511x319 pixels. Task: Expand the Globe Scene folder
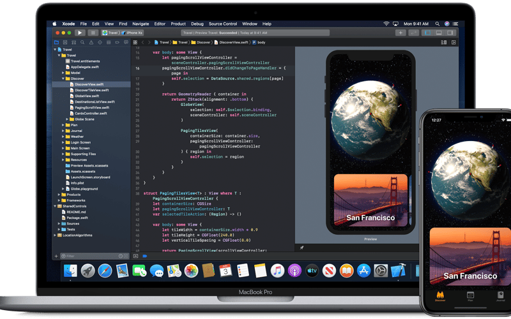tap(67, 119)
